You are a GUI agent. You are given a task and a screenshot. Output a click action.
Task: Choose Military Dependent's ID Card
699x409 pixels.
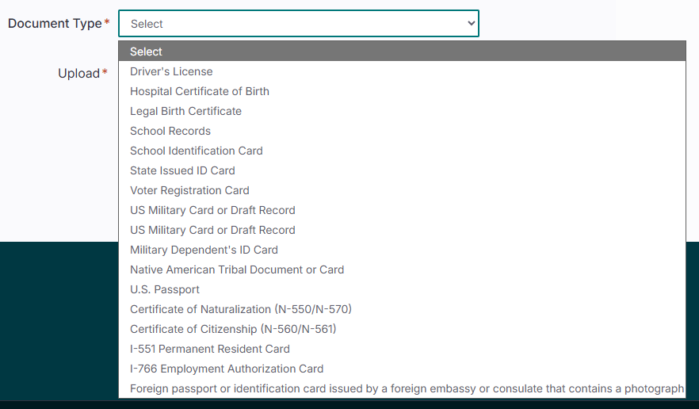click(x=401, y=250)
